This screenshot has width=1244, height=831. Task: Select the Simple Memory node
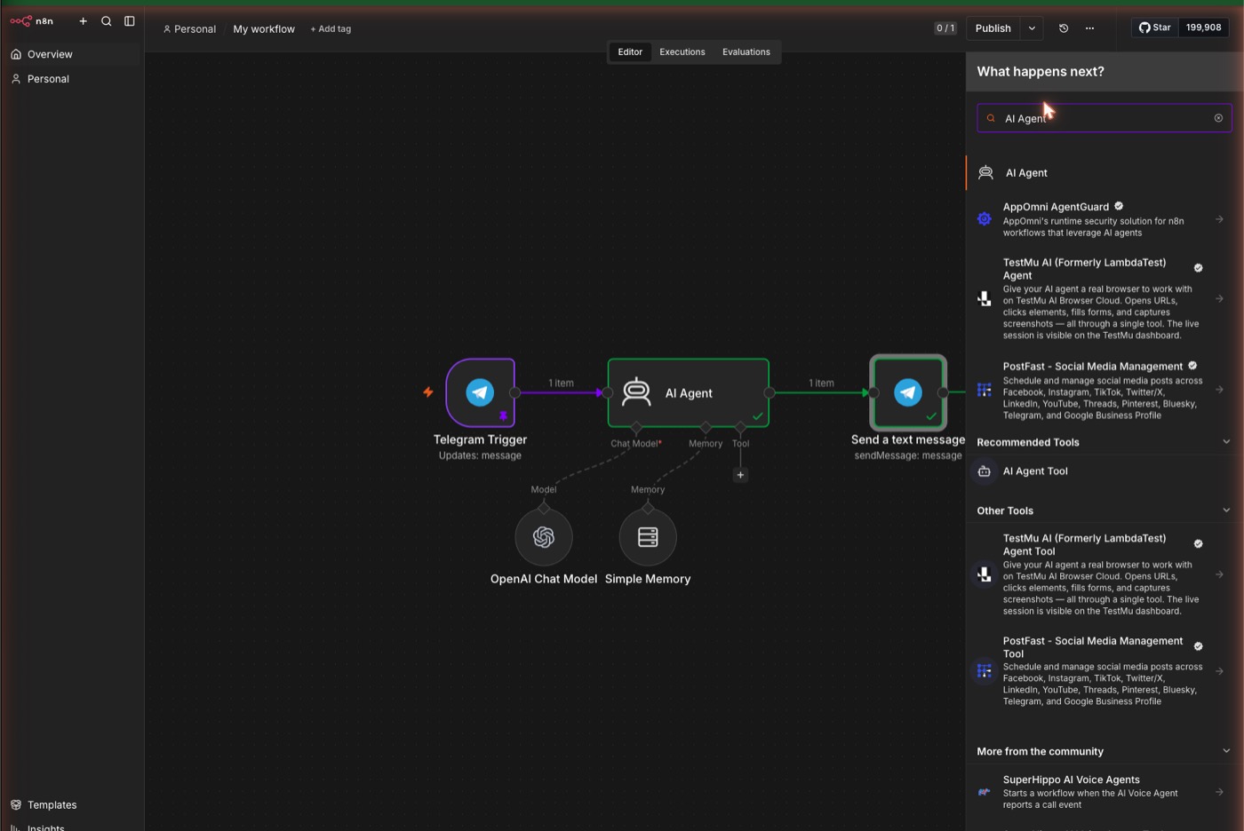click(x=648, y=537)
